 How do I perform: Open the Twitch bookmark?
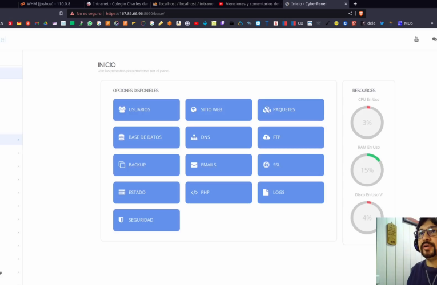(x=223, y=23)
